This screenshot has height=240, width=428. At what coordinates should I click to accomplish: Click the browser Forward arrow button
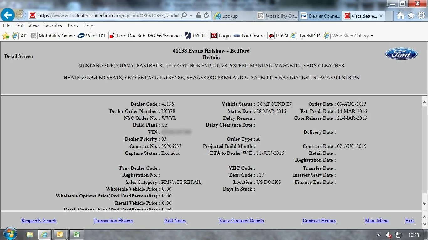pyautogui.click(x=21, y=15)
